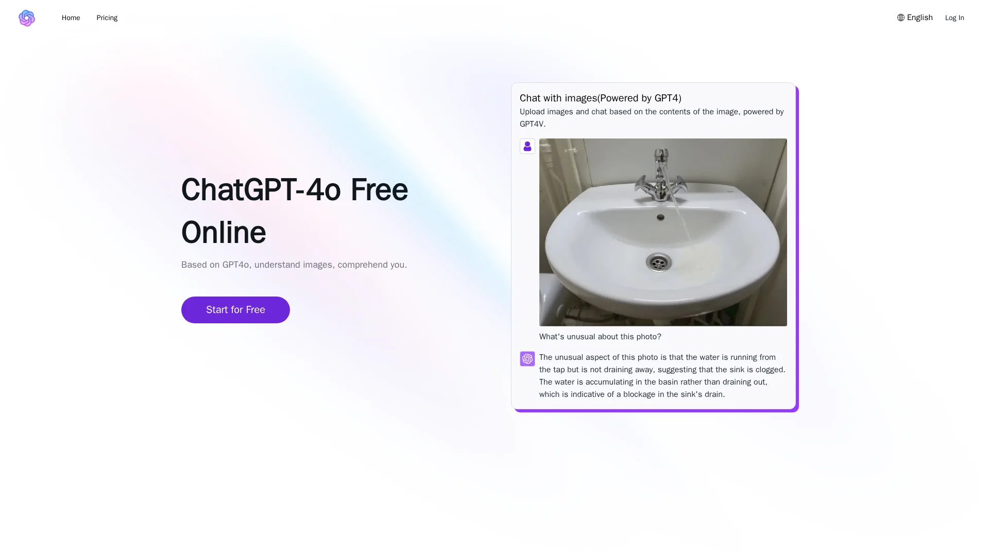Click the Start for Free button
The width and height of the screenshot is (989, 556).
235,310
